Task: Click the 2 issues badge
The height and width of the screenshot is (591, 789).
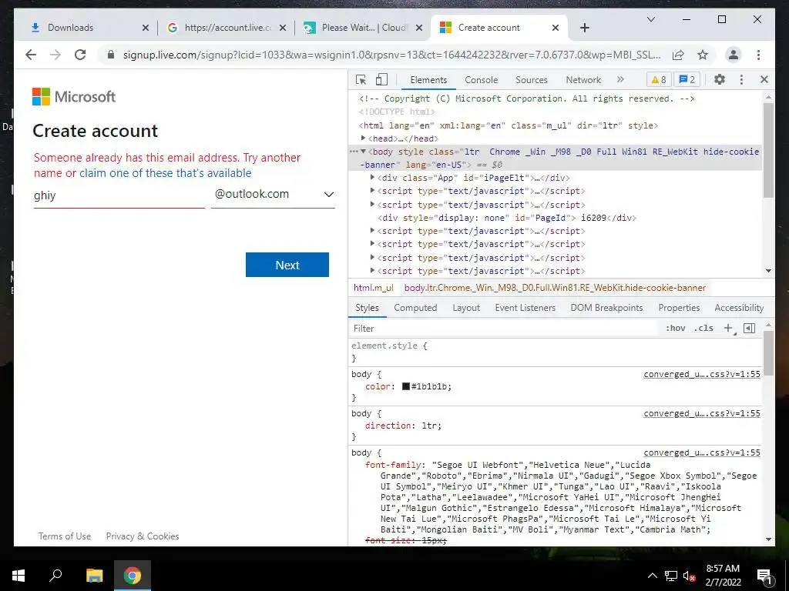Action: (687, 79)
